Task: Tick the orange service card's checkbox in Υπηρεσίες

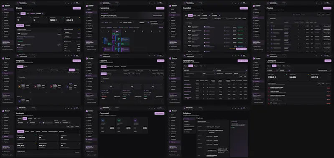Action: click(31, 83)
